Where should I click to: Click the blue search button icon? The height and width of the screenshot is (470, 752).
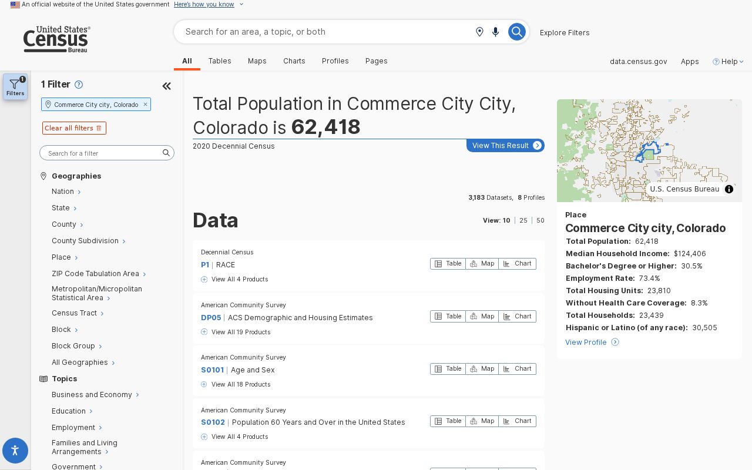(x=516, y=32)
